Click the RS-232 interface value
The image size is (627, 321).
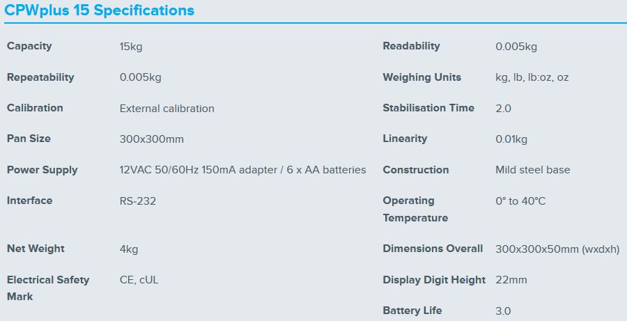coord(138,201)
